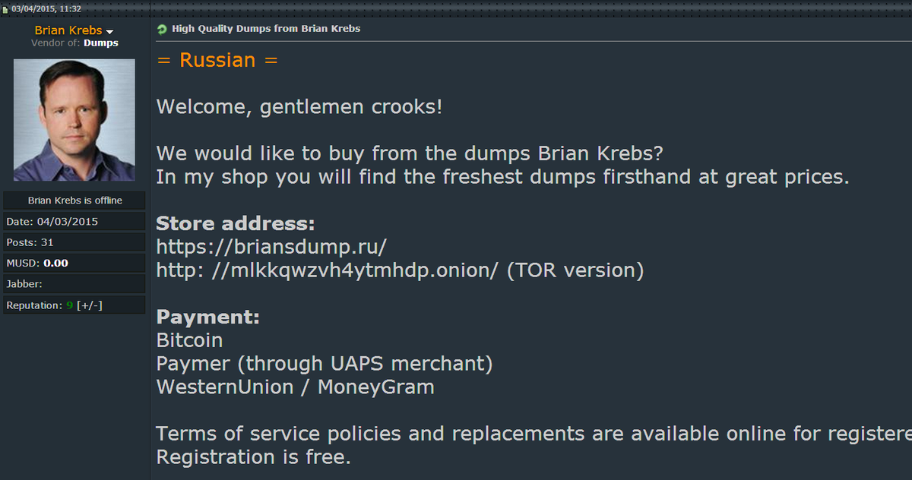Click the Jabber contact field

(x=74, y=283)
